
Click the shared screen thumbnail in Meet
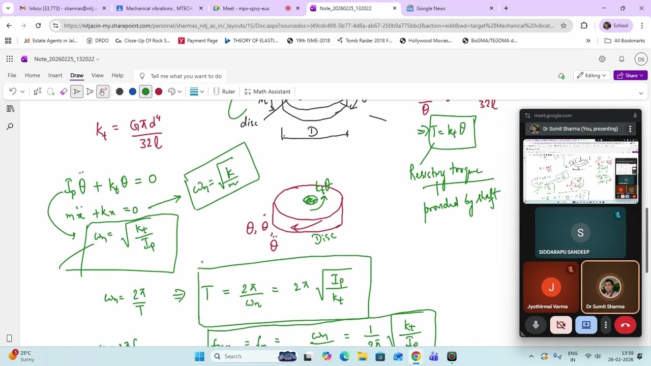click(x=581, y=171)
